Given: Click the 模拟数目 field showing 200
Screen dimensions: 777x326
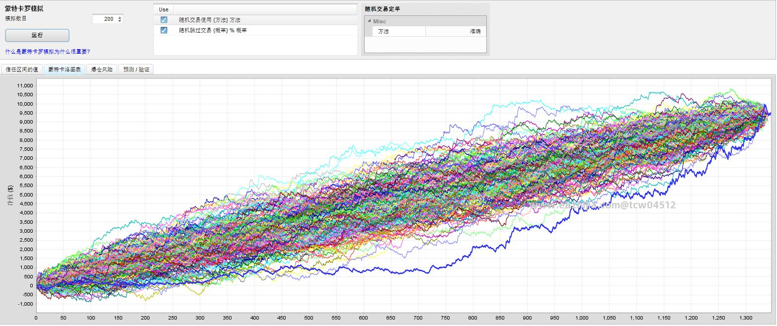Looking at the screenshot, I should coord(104,19).
